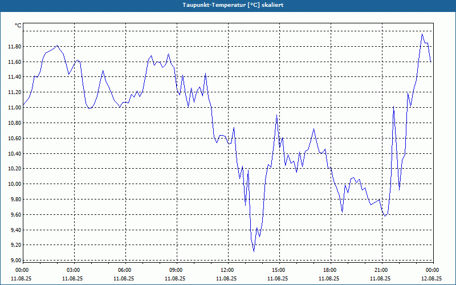Click the y-axis label '11,20'
Screen dimensions: 456x285
pos(15,92)
